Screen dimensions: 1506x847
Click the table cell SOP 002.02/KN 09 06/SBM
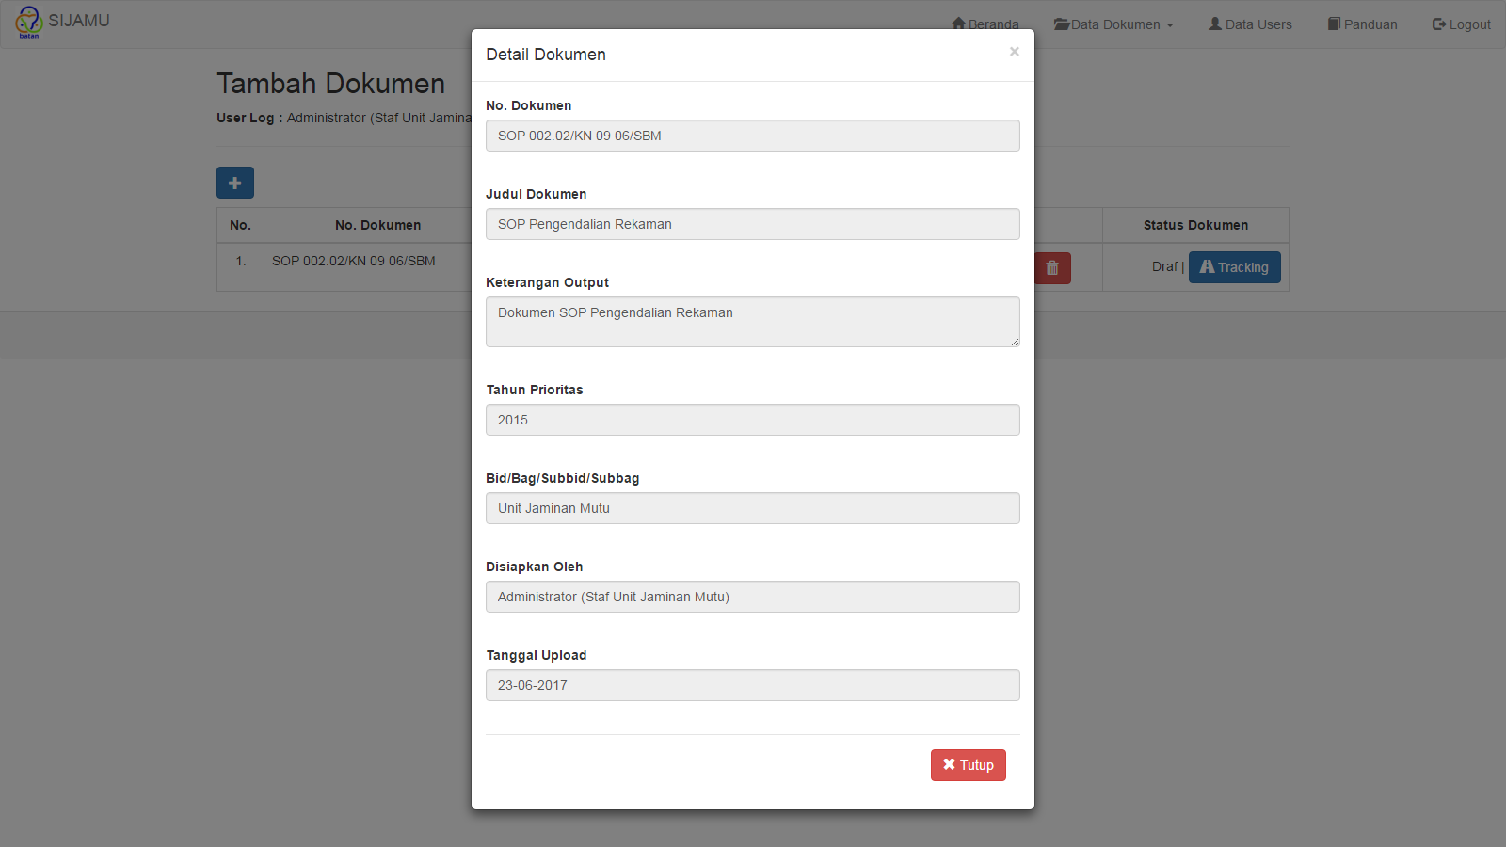(x=354, y=261)
